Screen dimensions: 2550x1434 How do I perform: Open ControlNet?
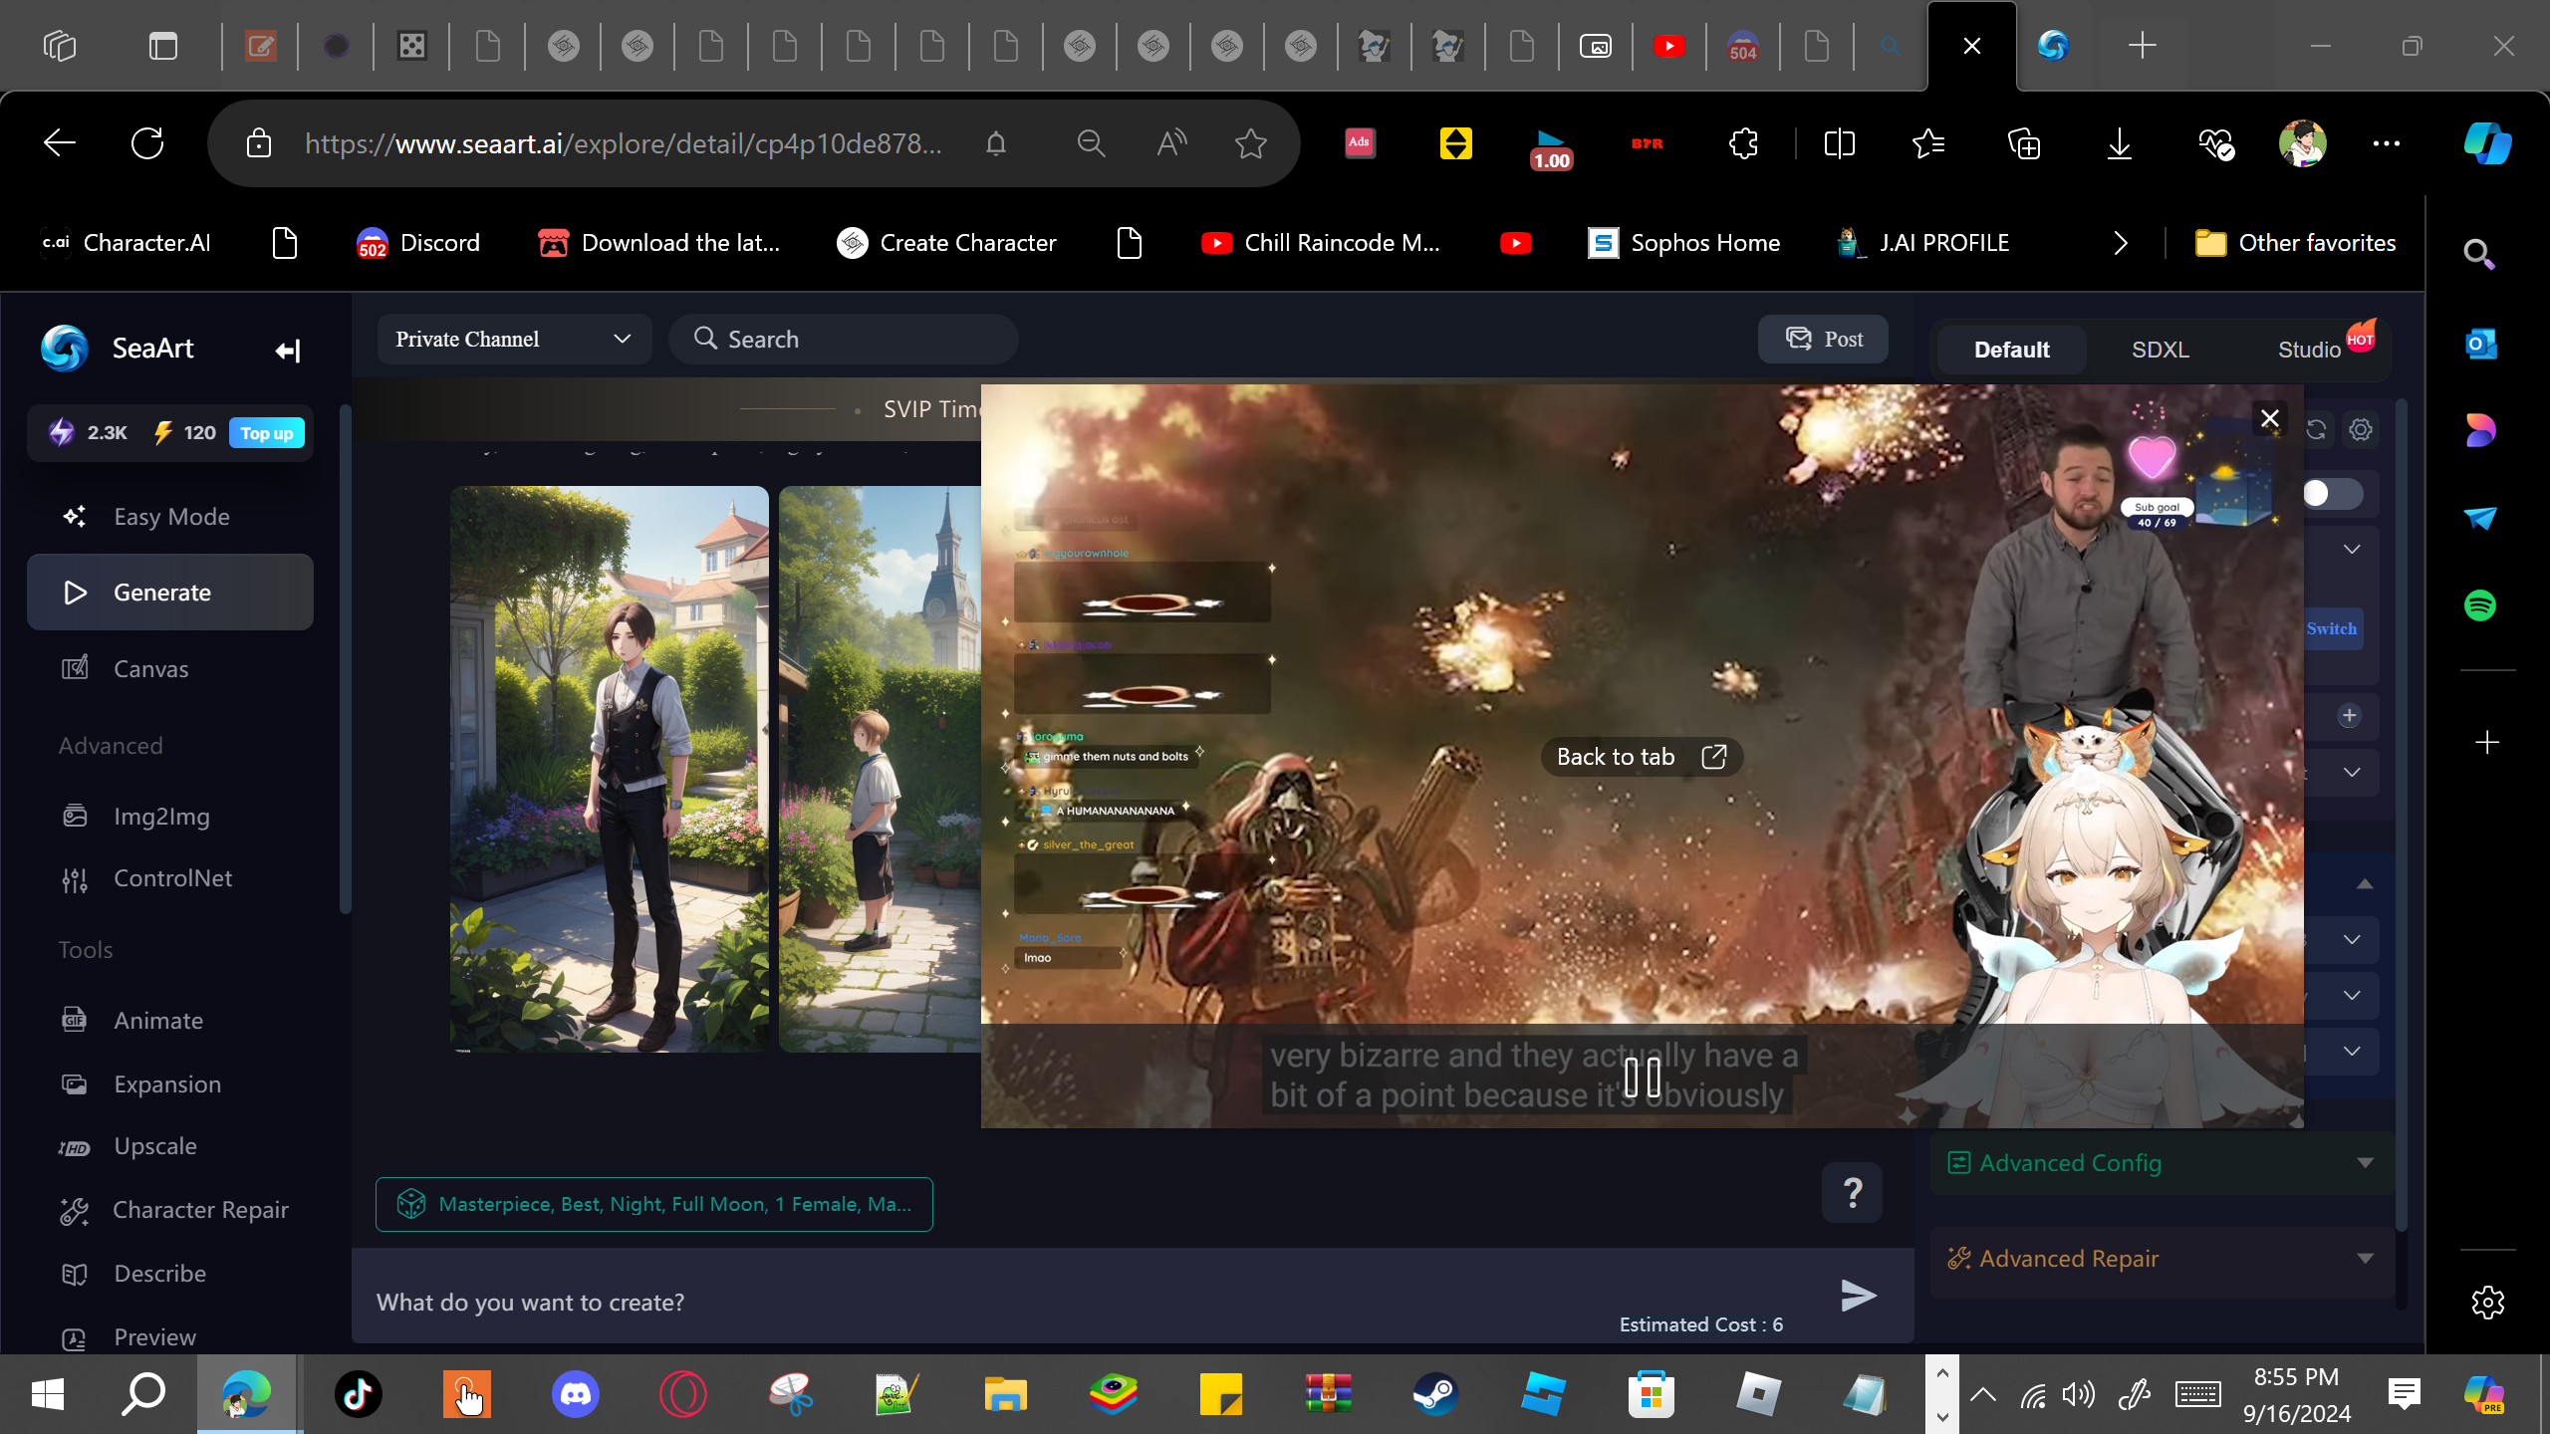tap(170, 878)
